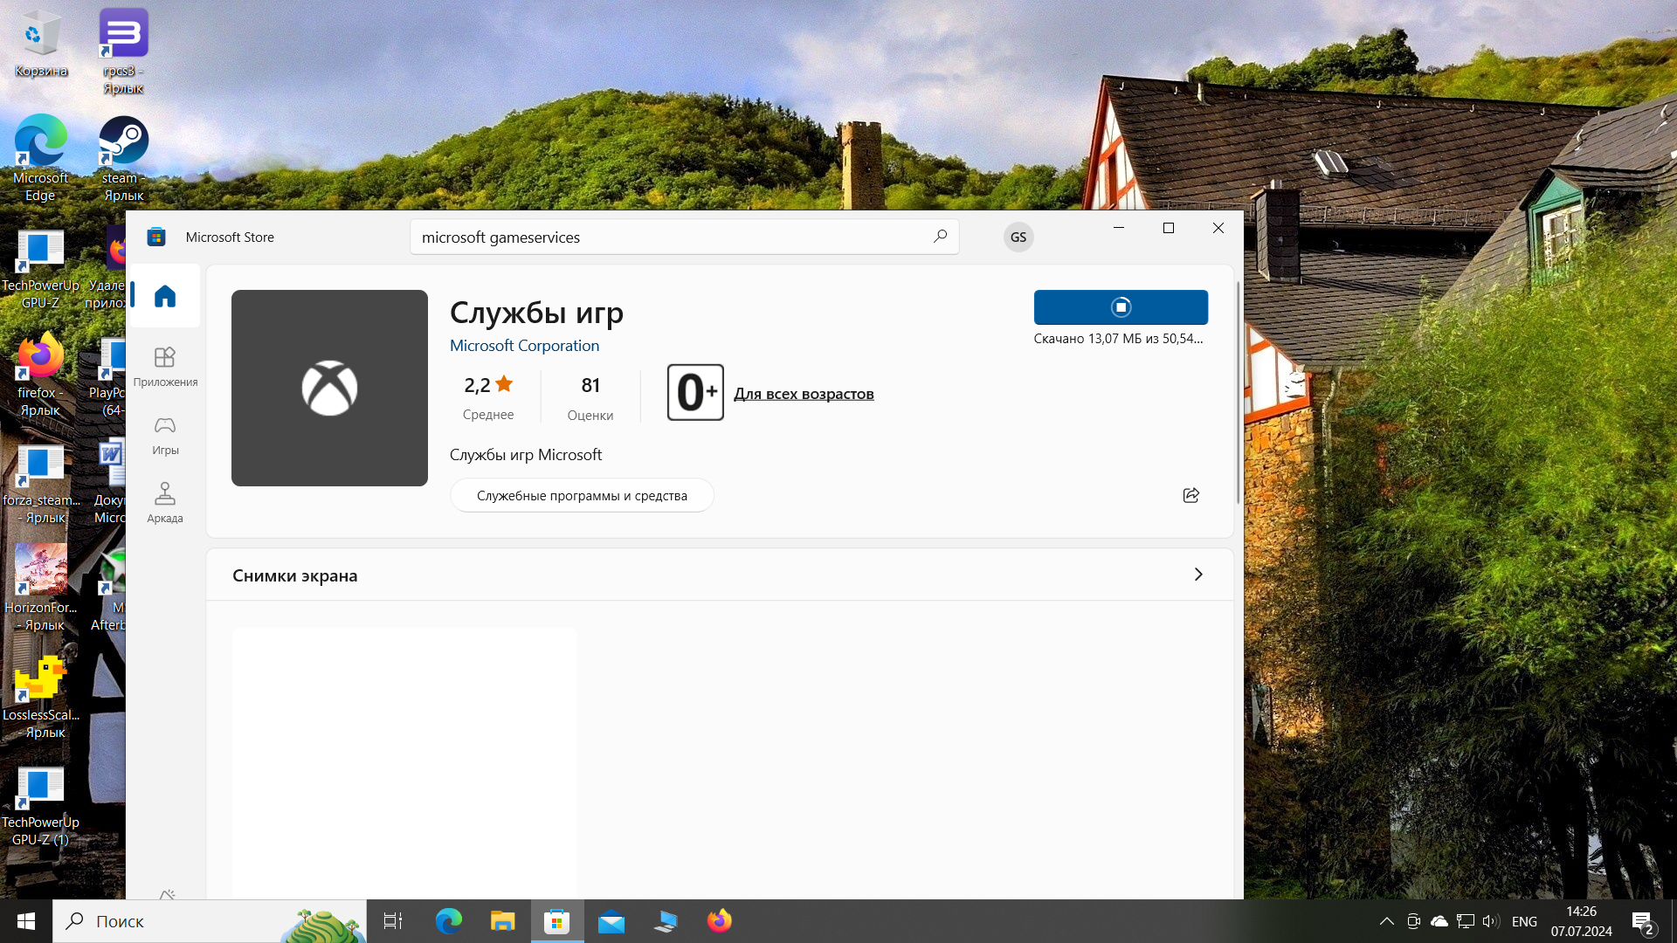Open the Apps section in Store sidebar

165,366
